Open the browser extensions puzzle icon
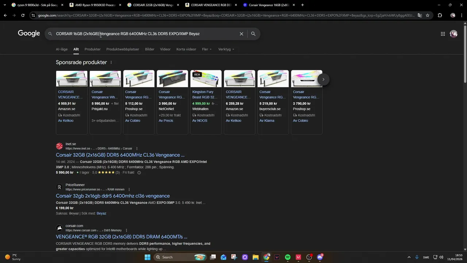467x263 pixels. 440,15
